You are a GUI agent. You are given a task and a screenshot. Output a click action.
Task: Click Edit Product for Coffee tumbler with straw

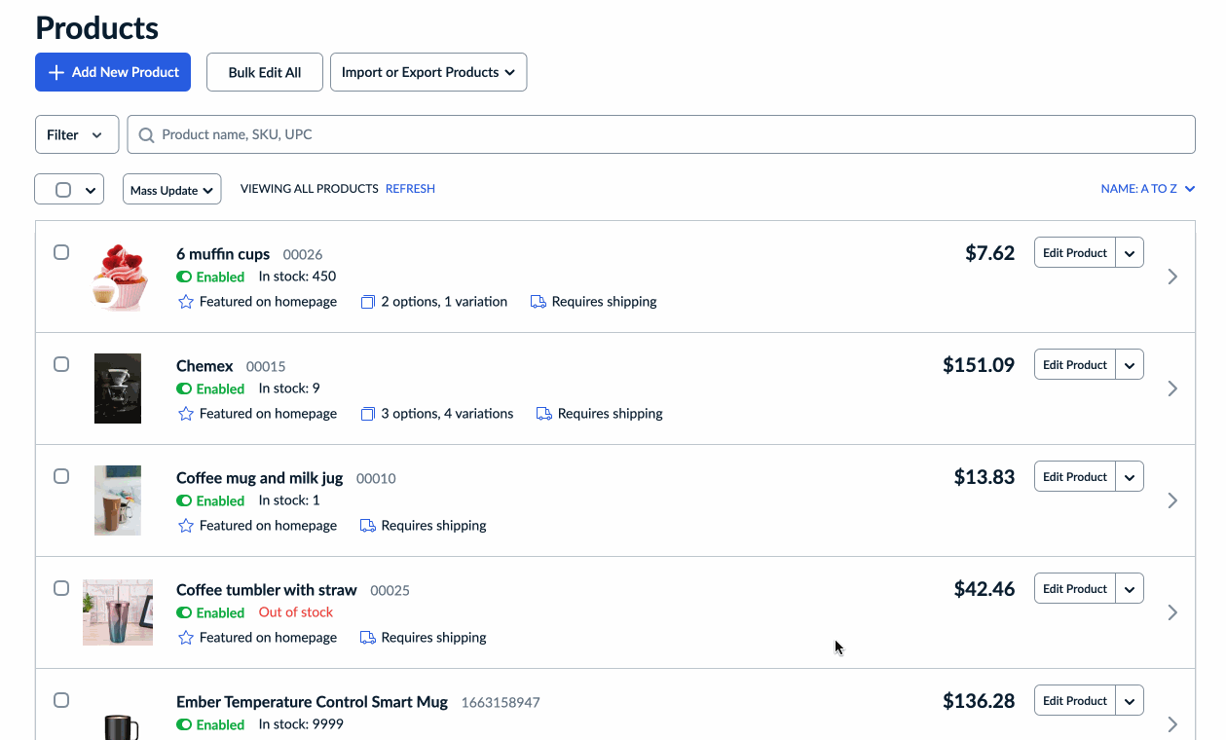[x=1075, y=589]
